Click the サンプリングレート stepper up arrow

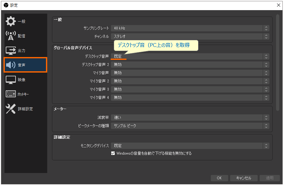click(266, 27)
